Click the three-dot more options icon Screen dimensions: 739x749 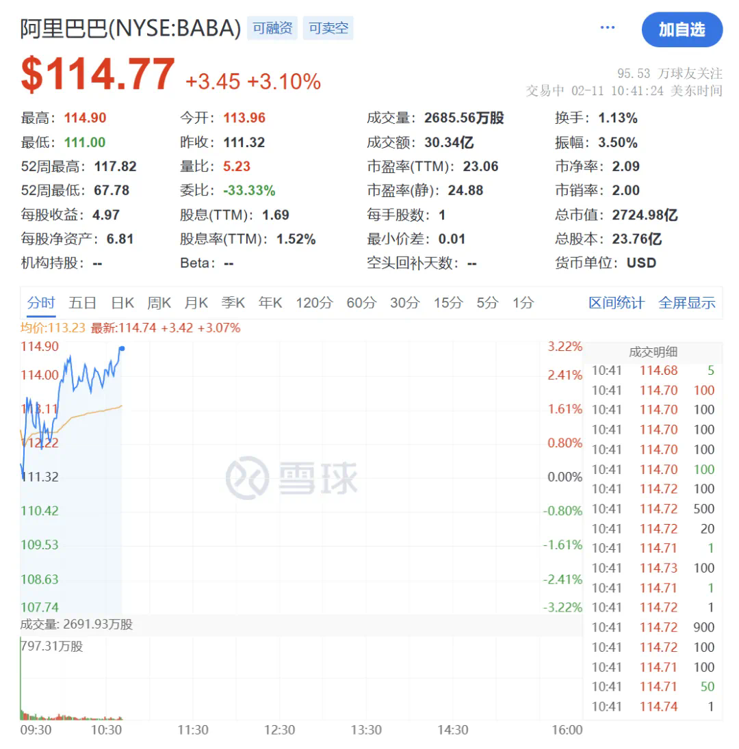pos(607,27)
